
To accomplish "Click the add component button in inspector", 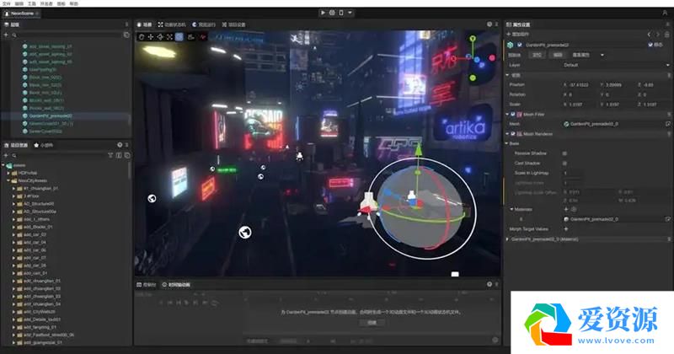I will click(x=518, y=34).
